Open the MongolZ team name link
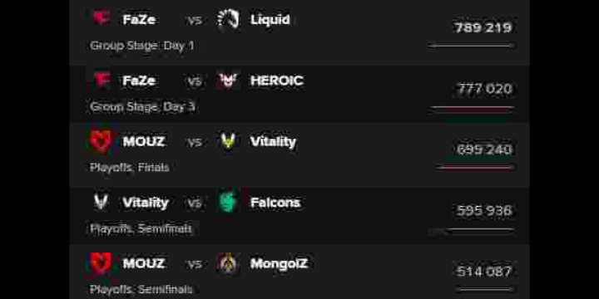This screenshot has height=299, width=599. point(279,263)
